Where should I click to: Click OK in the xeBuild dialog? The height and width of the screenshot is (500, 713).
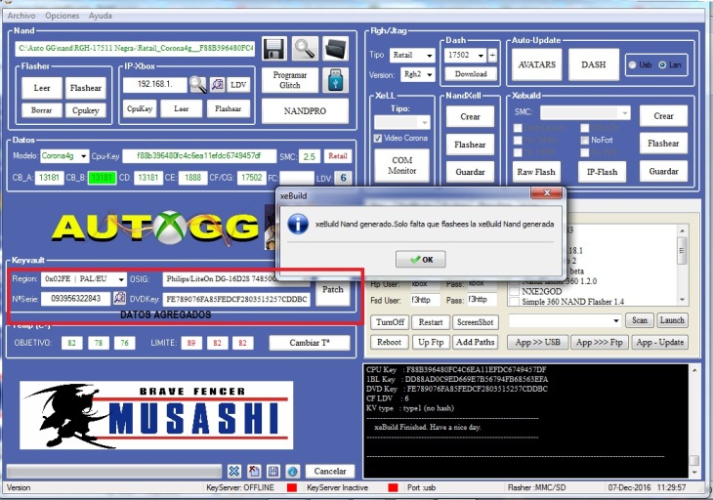click(421, 260)
